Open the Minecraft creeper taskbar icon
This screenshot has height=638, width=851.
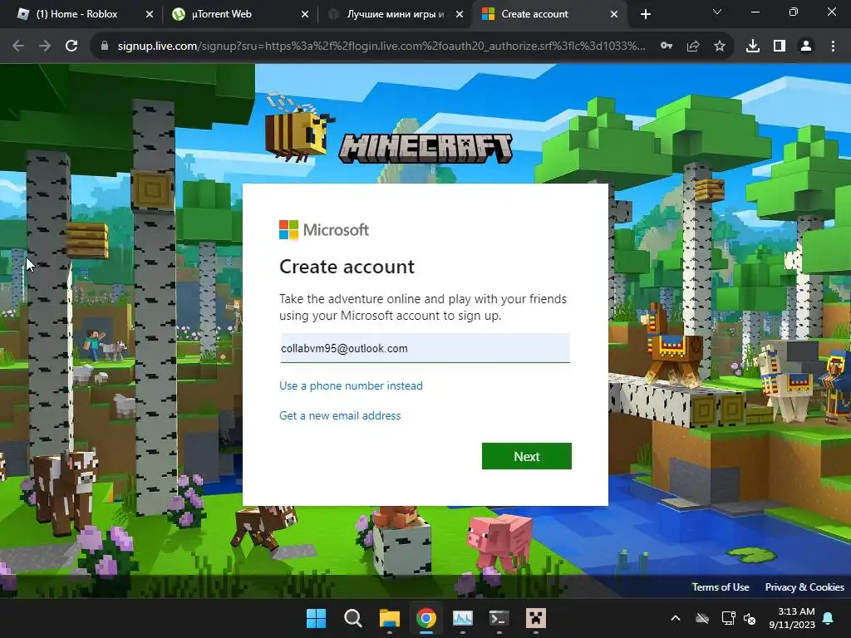click(x=536, y=618)
